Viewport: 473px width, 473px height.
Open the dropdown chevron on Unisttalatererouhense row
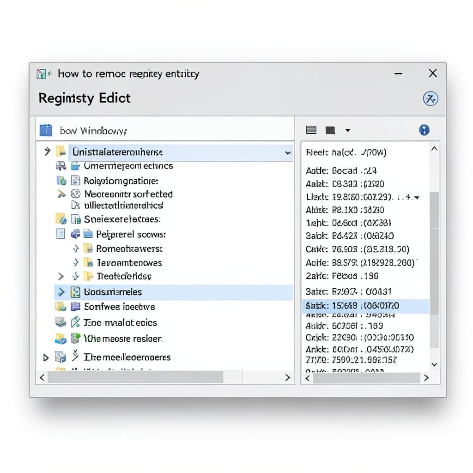[288, 153]
